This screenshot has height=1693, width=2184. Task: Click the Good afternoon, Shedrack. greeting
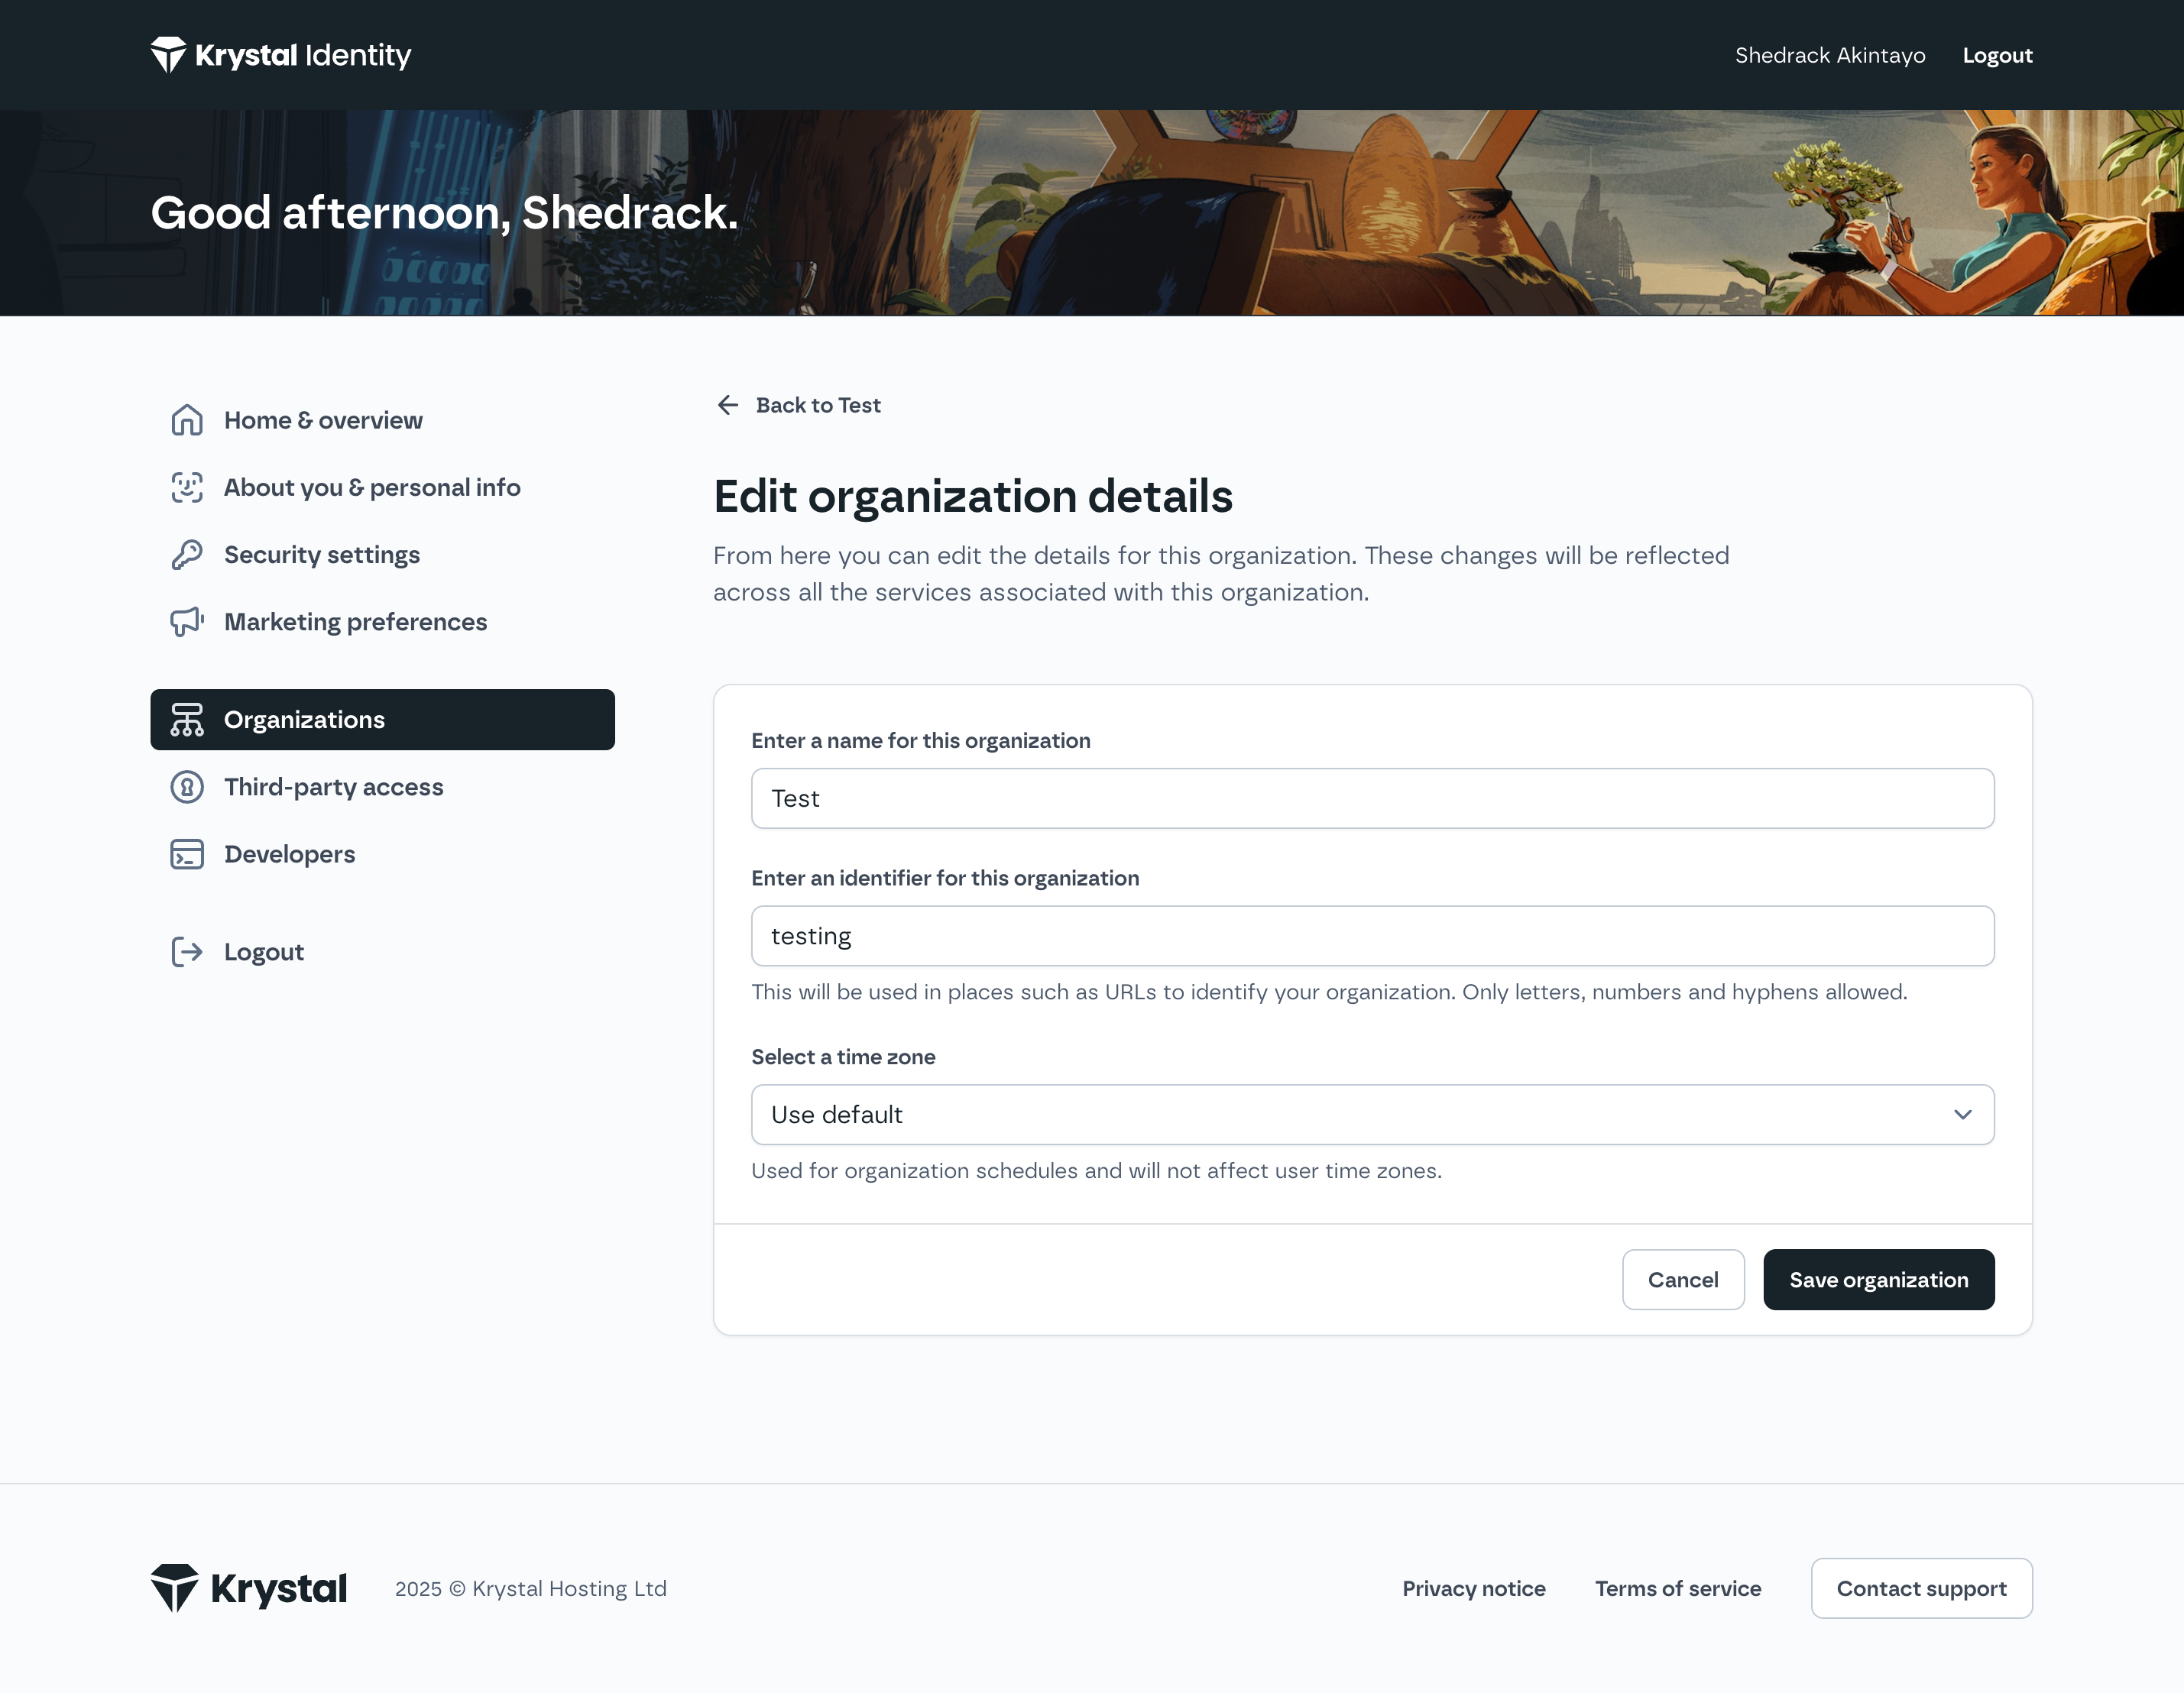coord(444,212)
